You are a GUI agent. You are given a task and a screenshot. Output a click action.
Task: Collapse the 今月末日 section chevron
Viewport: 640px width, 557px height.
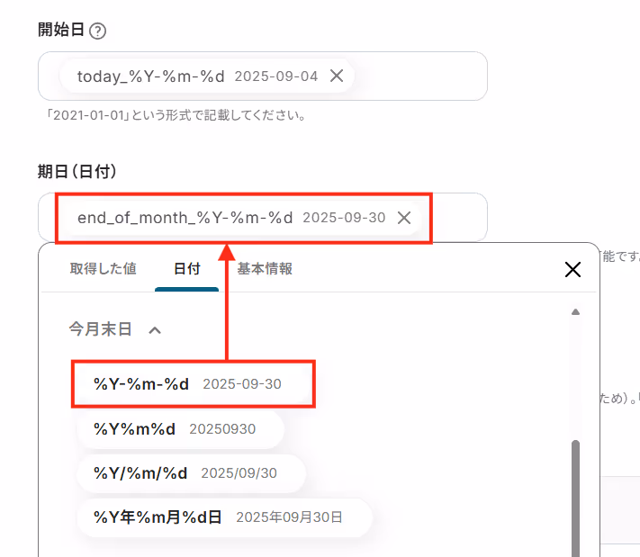(x=155, y=329)
